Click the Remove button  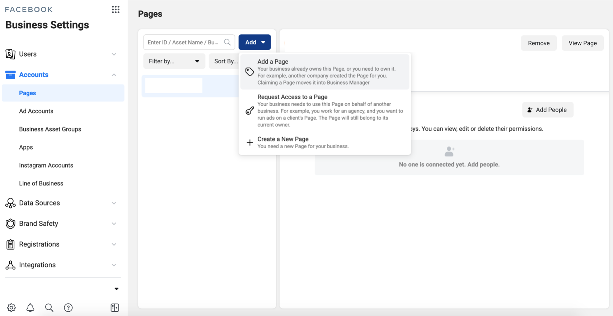coord(539,43)
